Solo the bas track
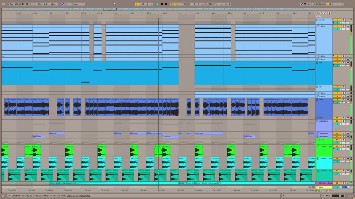Screen dimensions: 355x199 click(x=344, y=63)
